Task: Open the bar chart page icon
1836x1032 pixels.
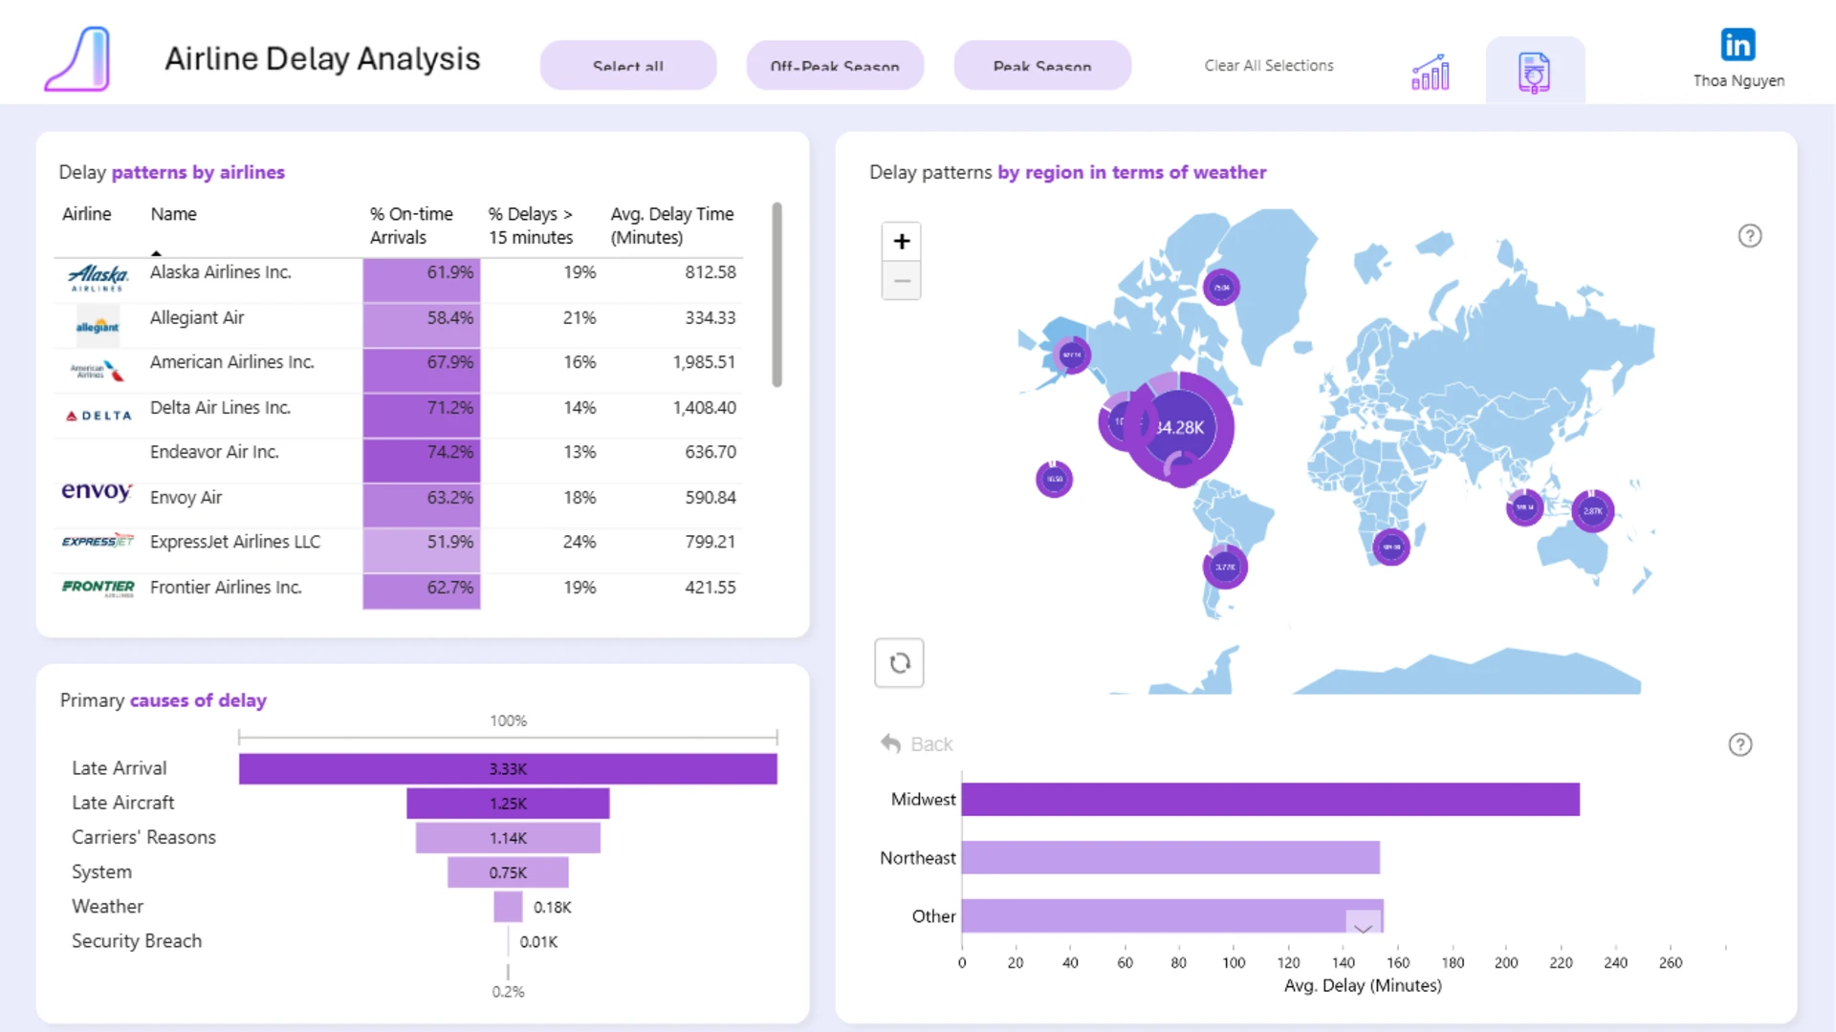Action: pos(1431,72)
